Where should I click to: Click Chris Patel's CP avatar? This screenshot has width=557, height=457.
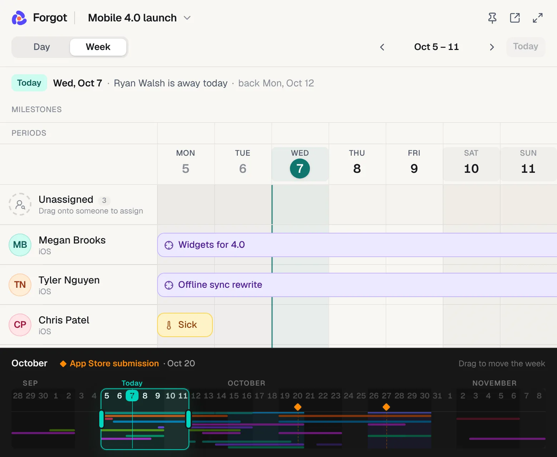(20, 325)
